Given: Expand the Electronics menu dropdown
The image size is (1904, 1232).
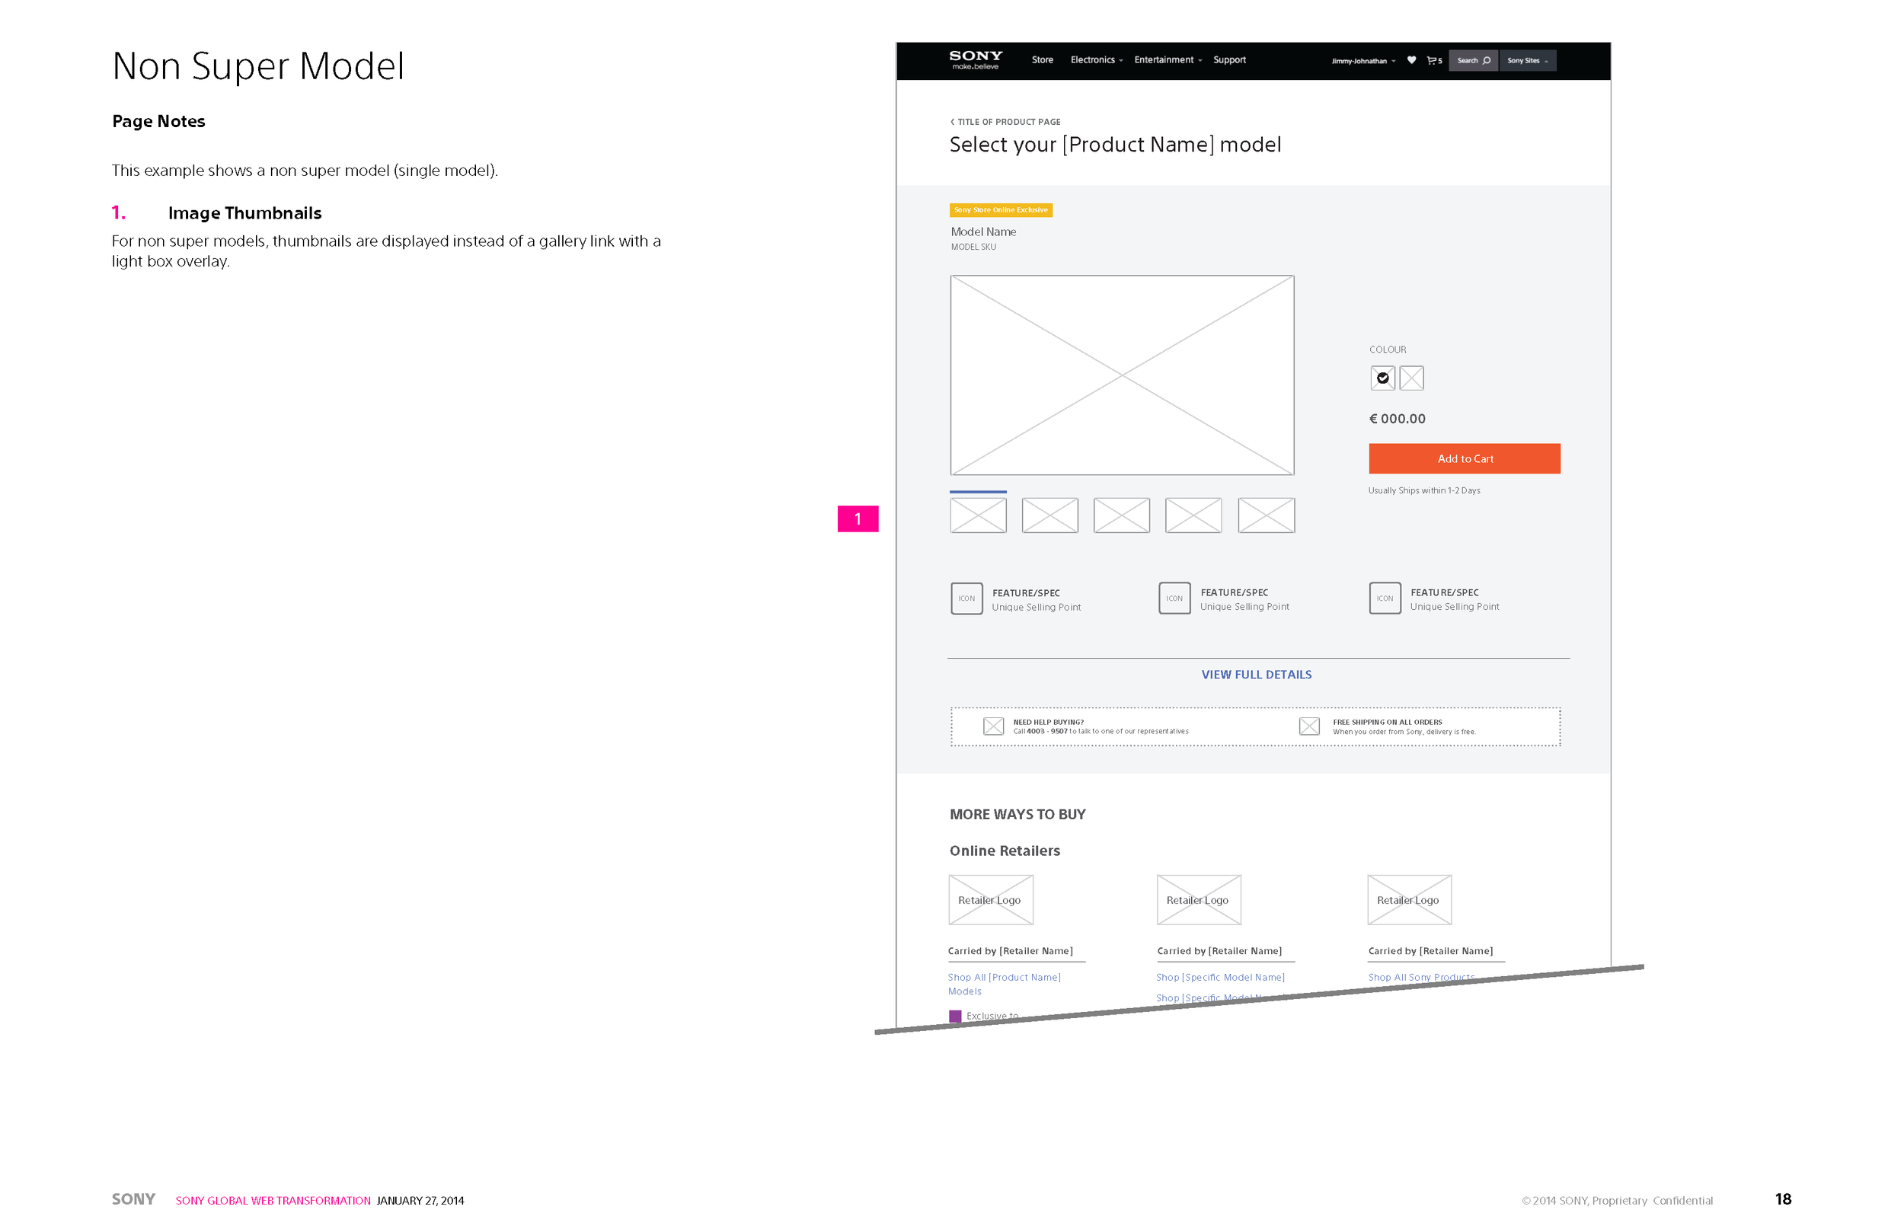Looking at the screenshot, I should tap(1097, 59).
